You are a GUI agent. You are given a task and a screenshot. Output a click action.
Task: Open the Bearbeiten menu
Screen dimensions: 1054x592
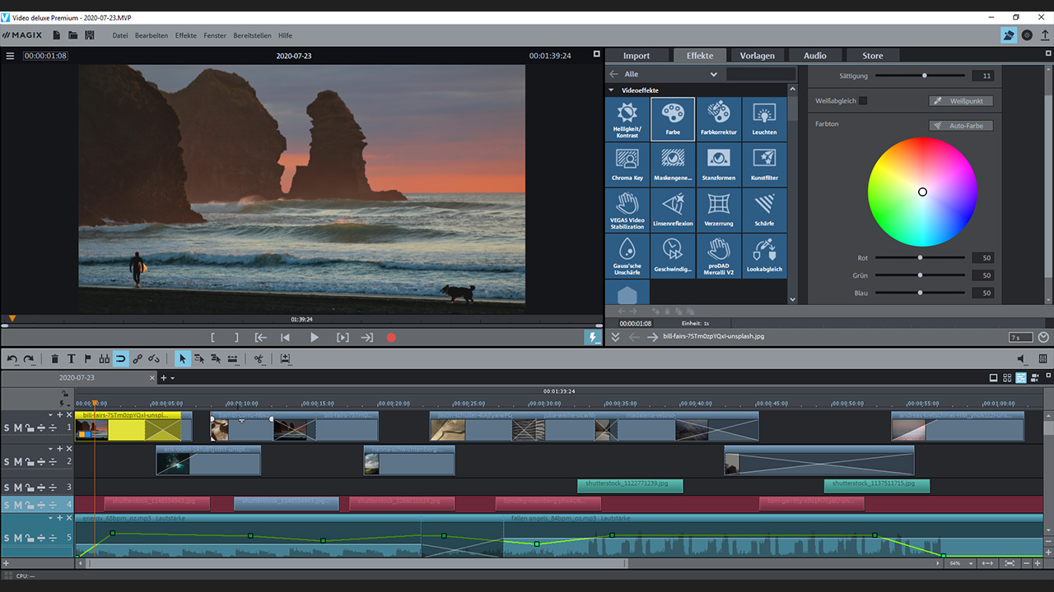tap(151, 35)
